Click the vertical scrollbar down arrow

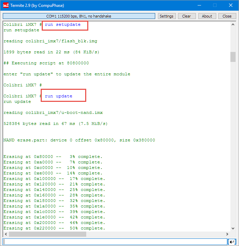(233, 228)
